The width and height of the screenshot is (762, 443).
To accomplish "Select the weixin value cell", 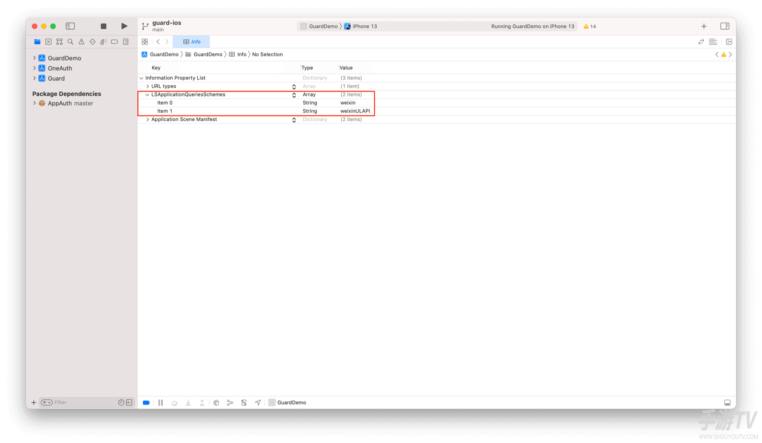I will [x=348, y=103].
